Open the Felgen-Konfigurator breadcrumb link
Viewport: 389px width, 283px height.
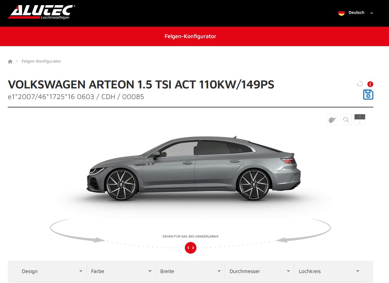(x=41, y=61)
